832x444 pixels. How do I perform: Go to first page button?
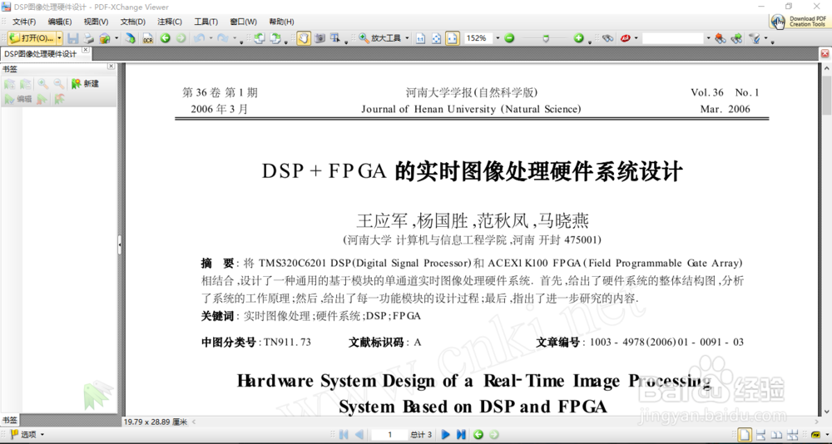(344, 435)
